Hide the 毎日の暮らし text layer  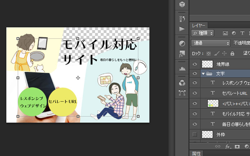195,124
